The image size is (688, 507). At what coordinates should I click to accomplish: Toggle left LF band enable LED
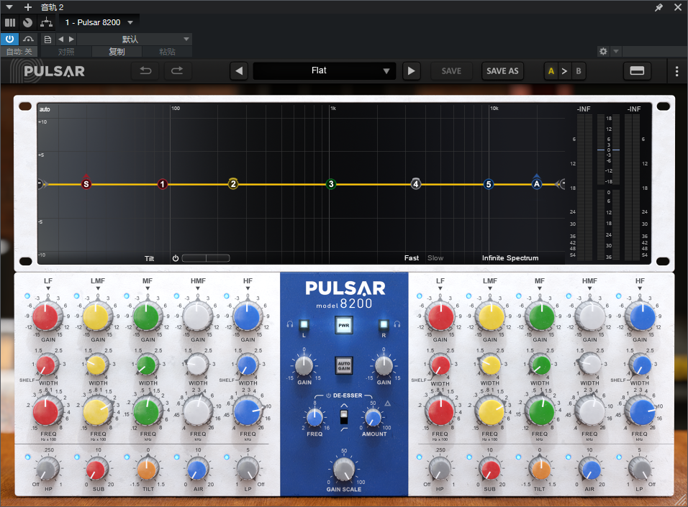pos(27,296)
